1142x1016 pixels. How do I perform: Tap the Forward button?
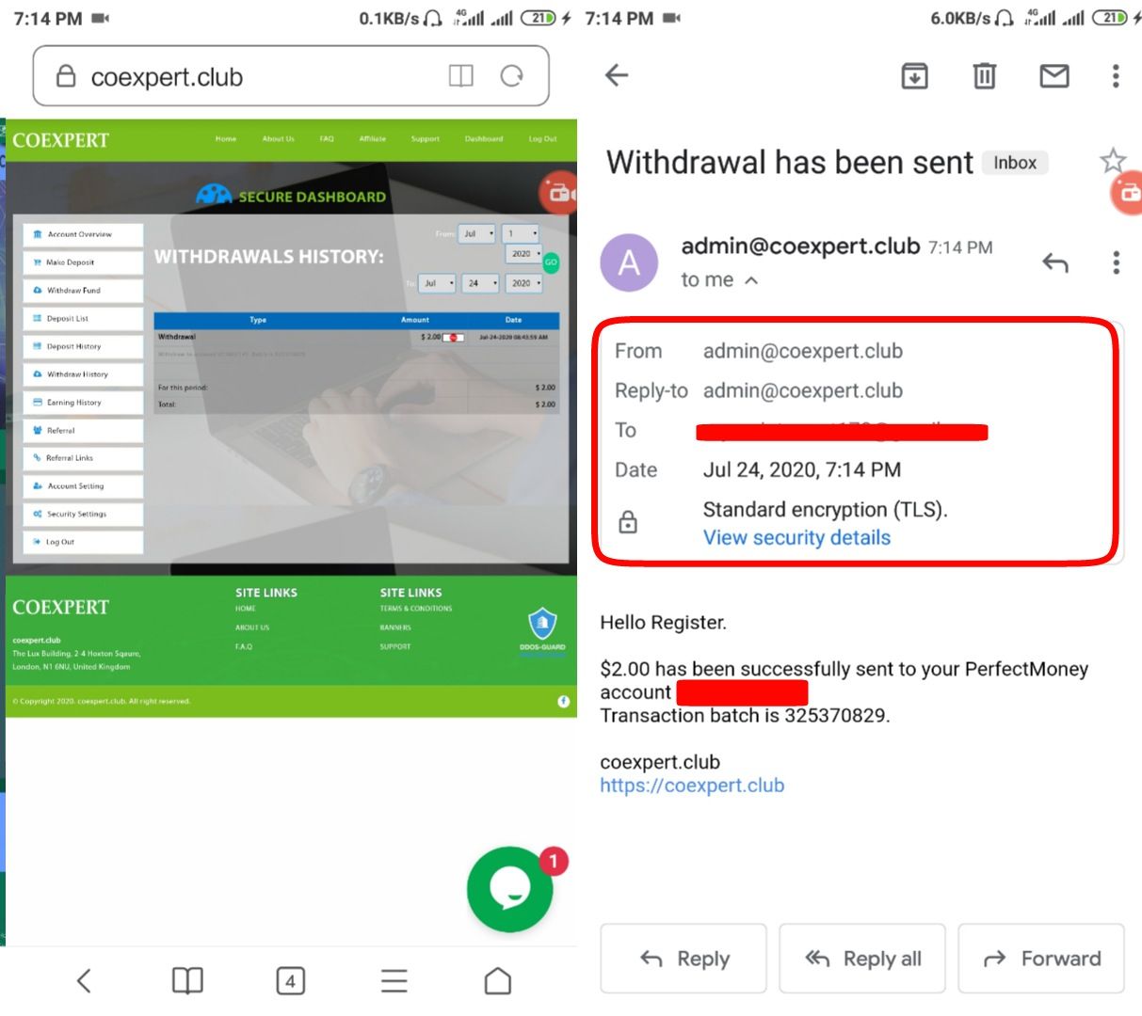(1041, 959)
